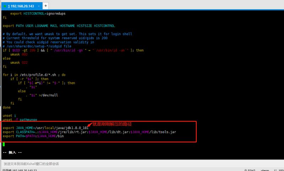Click the 'for i in /etc/profile.d/*.sh' line

[34, 75]
